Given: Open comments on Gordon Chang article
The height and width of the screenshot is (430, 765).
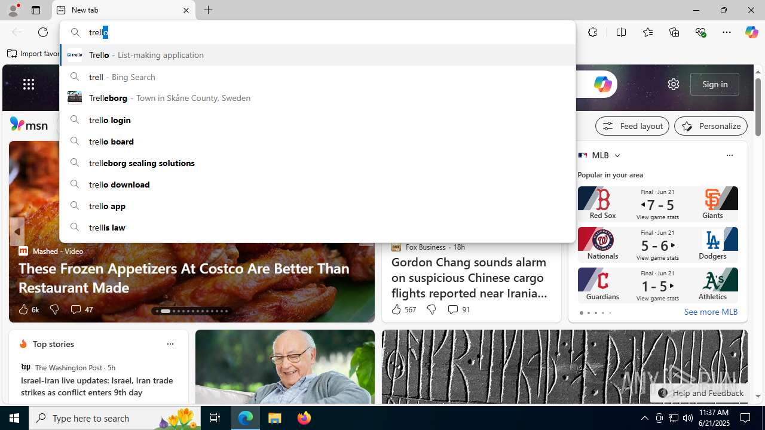Looking at the screenshot, I should (458, 309).
